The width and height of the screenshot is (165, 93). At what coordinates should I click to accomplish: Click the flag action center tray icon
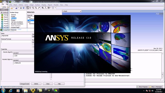click(x=147, y=91)
